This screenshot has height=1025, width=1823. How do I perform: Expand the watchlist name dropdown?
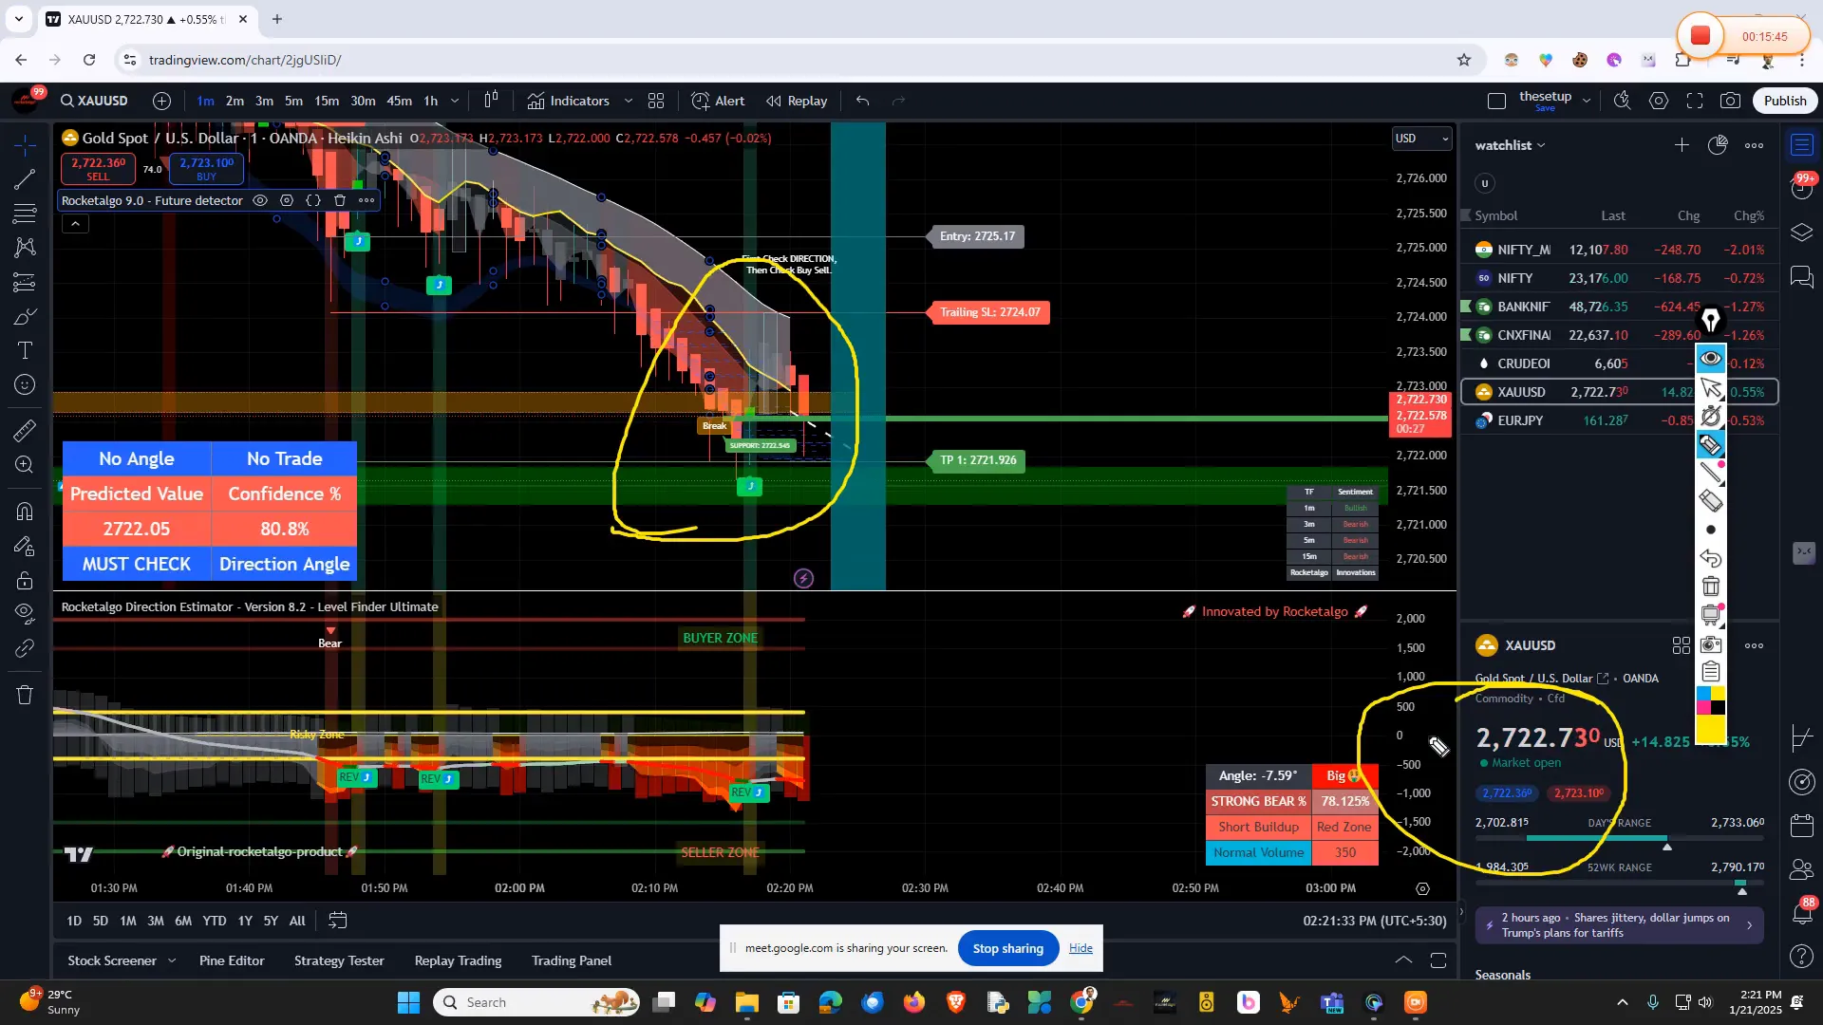[x=1541, y=145]
